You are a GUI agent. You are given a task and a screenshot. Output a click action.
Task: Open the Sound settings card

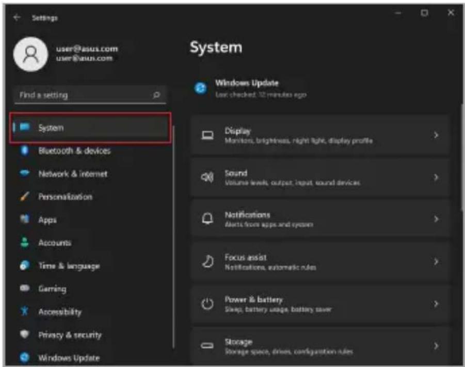coord(320,177)
